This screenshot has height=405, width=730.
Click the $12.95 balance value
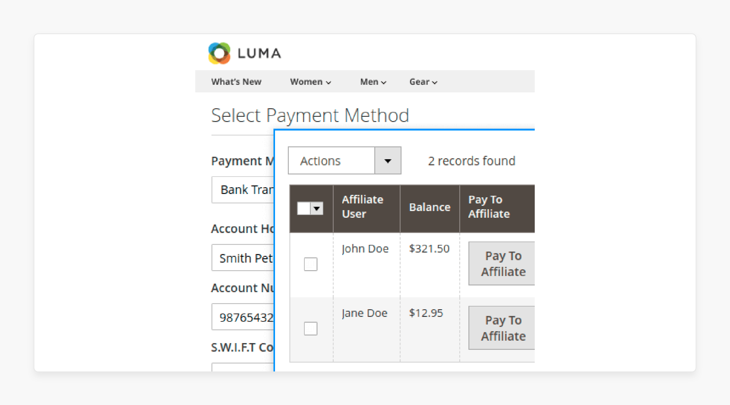426,313
